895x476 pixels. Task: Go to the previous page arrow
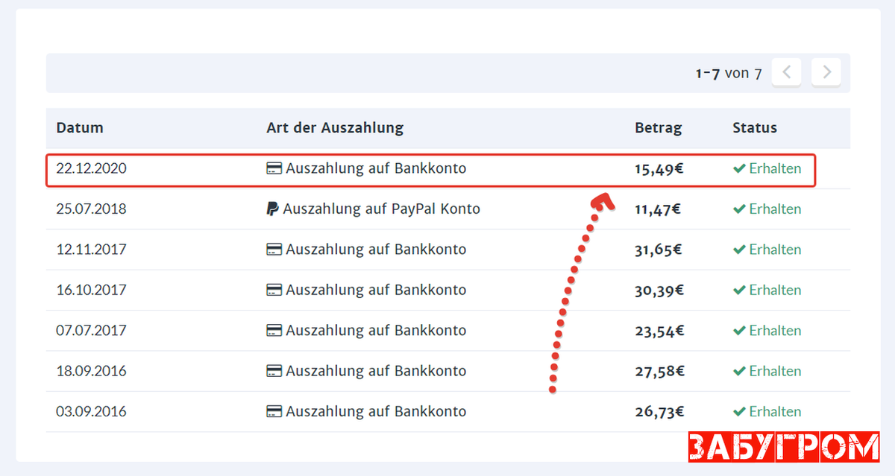786,73
